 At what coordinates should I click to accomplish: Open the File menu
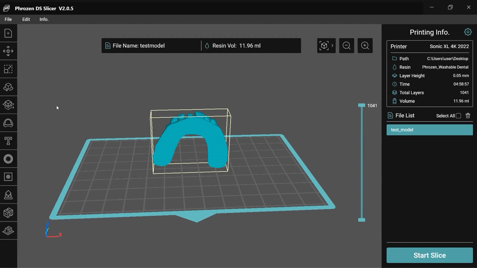click(x=8, y=19)
